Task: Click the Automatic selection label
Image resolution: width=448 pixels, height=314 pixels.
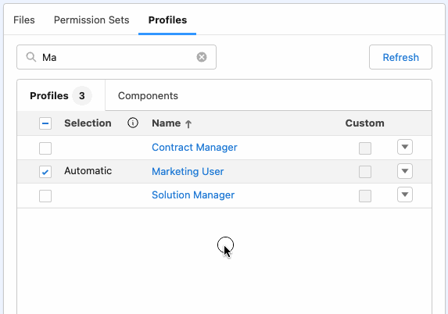Action: pyautogui.click(x=88, y=171)
